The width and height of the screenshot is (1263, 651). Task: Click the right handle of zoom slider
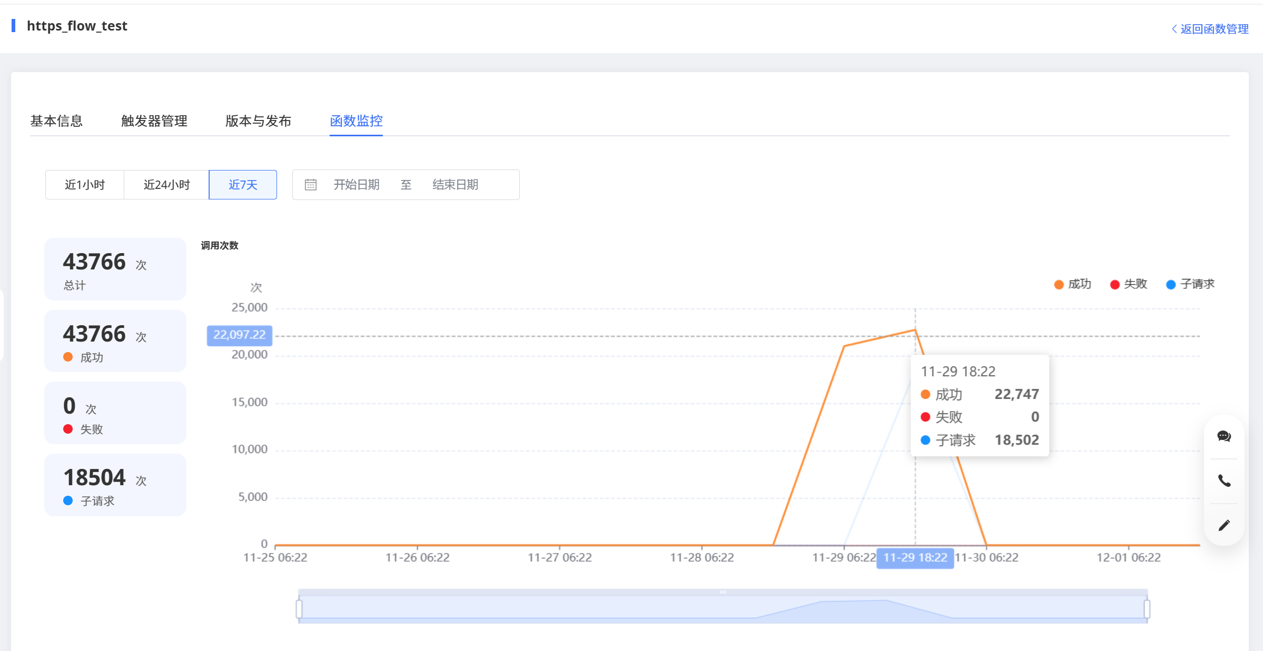pos(1147,609)
